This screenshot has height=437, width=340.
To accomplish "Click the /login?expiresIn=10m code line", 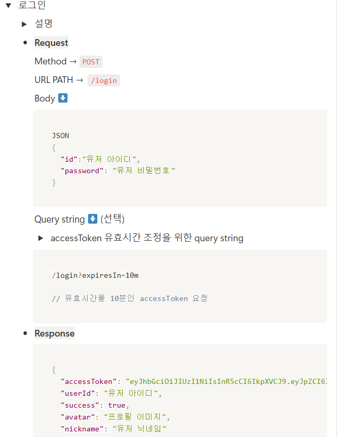I will point(95,275).
